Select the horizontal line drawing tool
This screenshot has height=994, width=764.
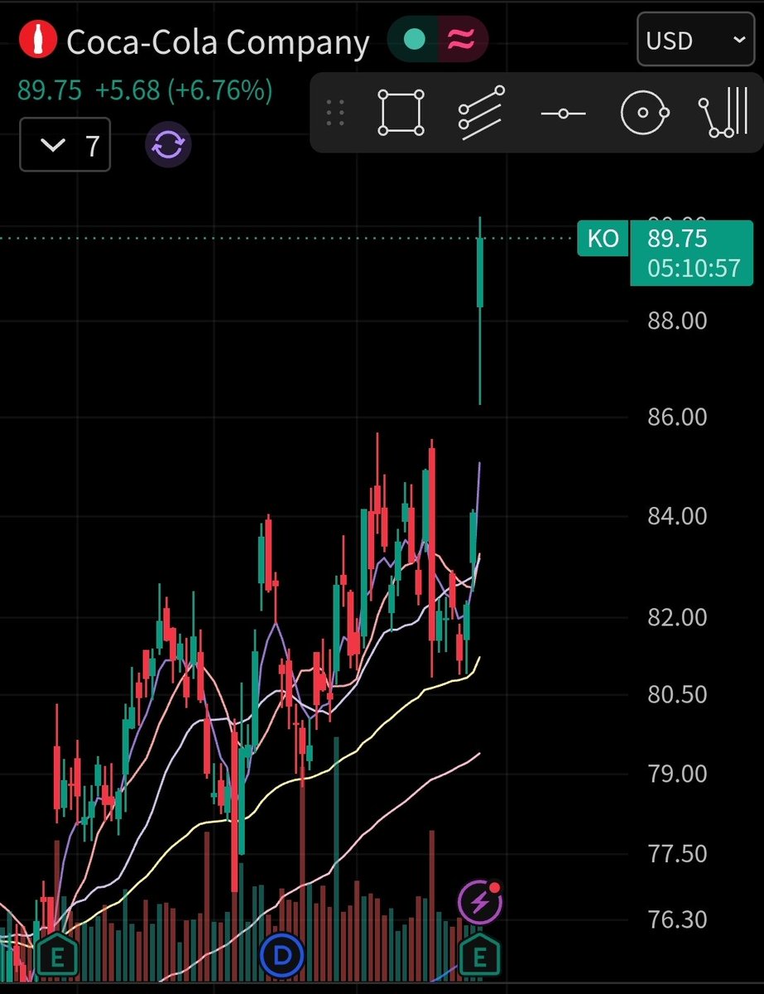point(563,113)
